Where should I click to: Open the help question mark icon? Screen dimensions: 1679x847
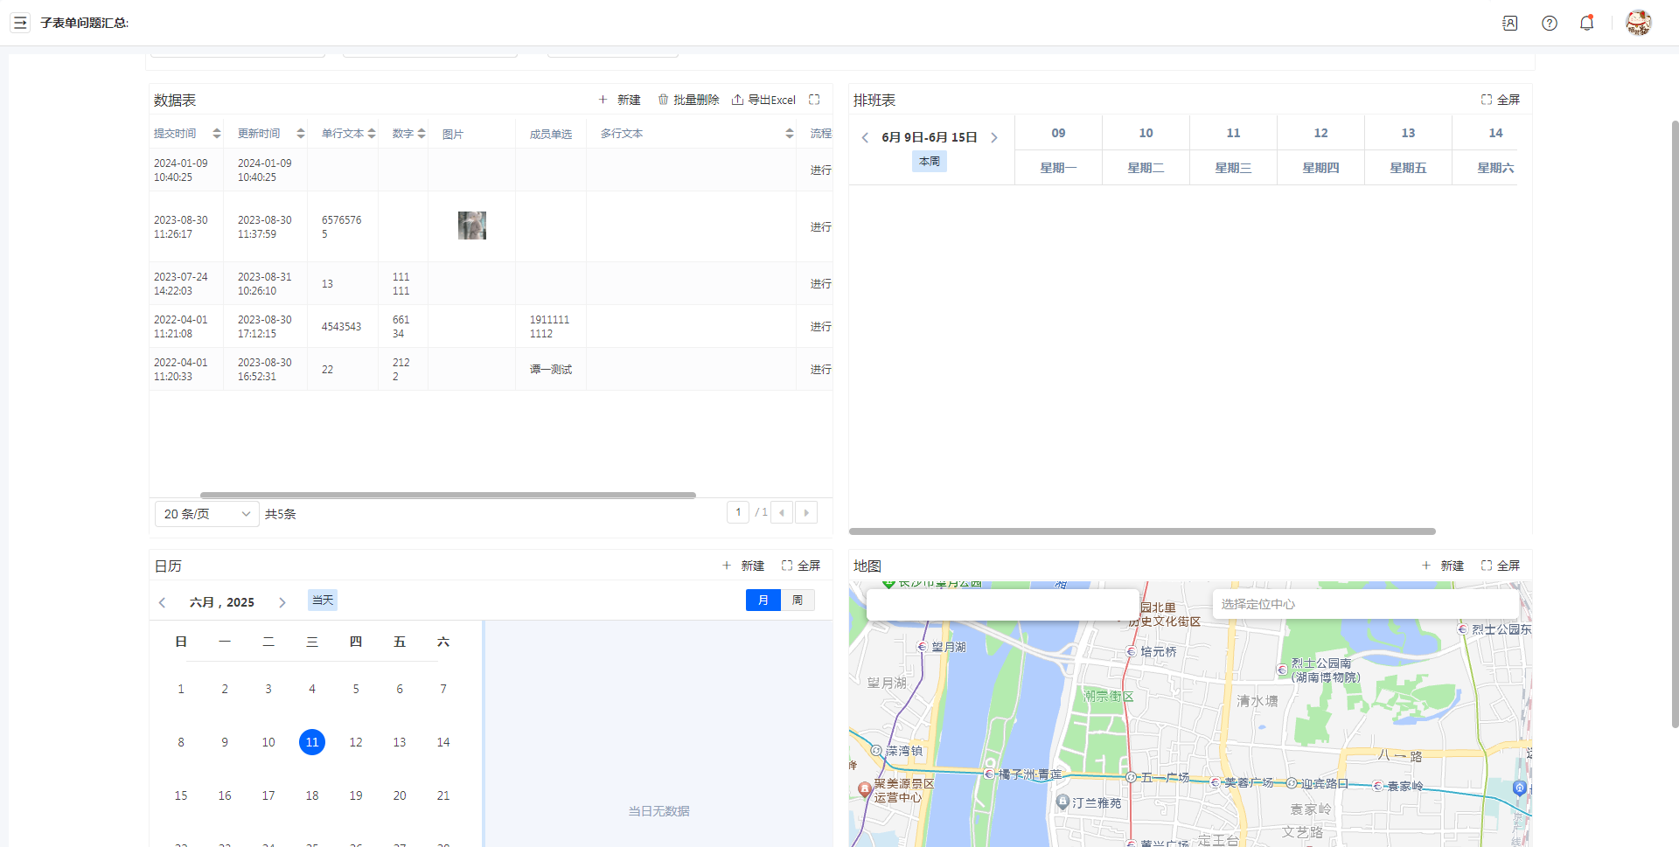click(x=1549, y=23)
